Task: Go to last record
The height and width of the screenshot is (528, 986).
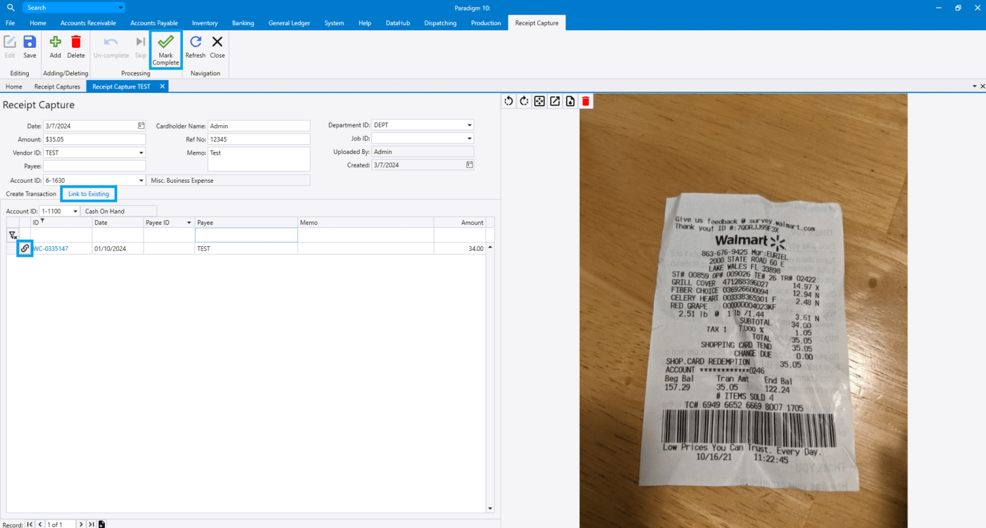Action: [92, 524]
